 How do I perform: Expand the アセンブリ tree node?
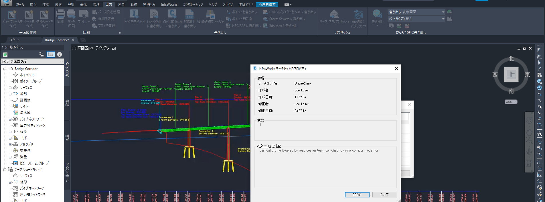[10, 144]
